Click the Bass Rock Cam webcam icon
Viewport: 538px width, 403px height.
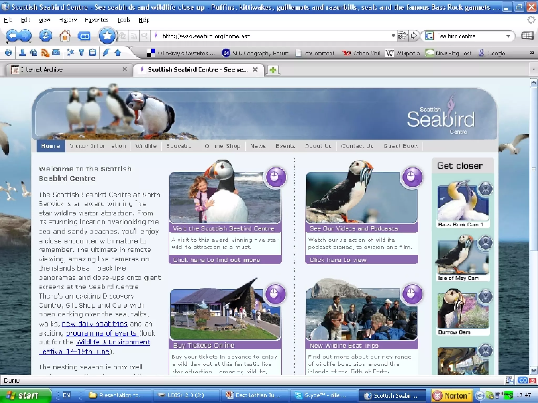485,189
